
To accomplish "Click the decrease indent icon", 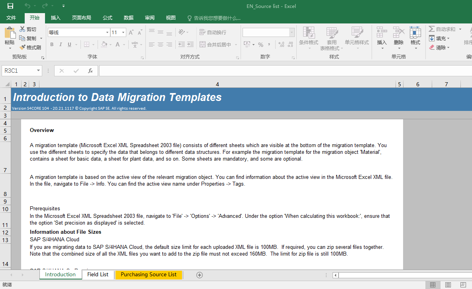I will [182, 45].
